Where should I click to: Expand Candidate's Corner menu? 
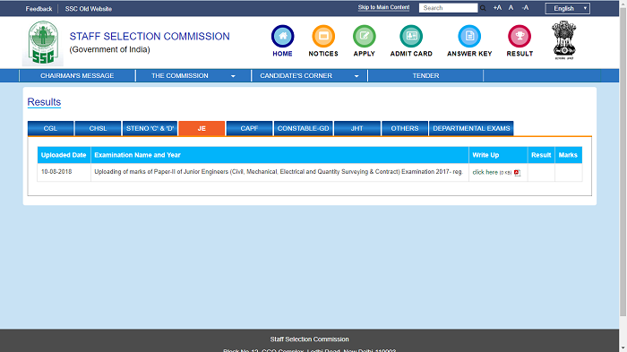[x=309, y=75]
